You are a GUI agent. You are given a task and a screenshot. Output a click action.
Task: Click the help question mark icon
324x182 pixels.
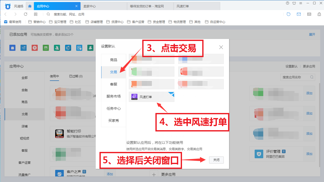point(288,3)
